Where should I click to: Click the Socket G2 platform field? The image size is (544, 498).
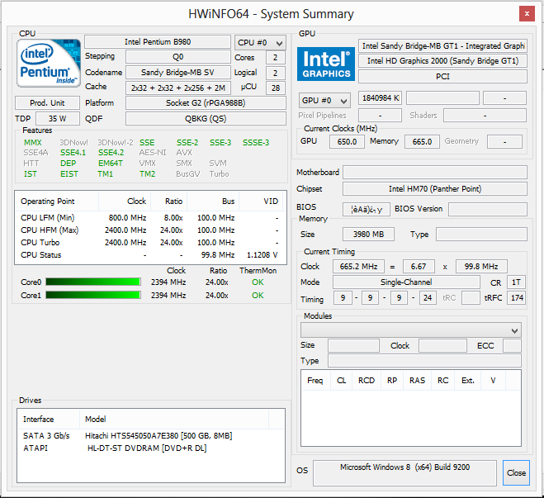point(206,103)
